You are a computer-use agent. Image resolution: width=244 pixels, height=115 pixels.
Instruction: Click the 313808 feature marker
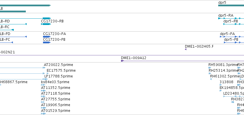220,85
